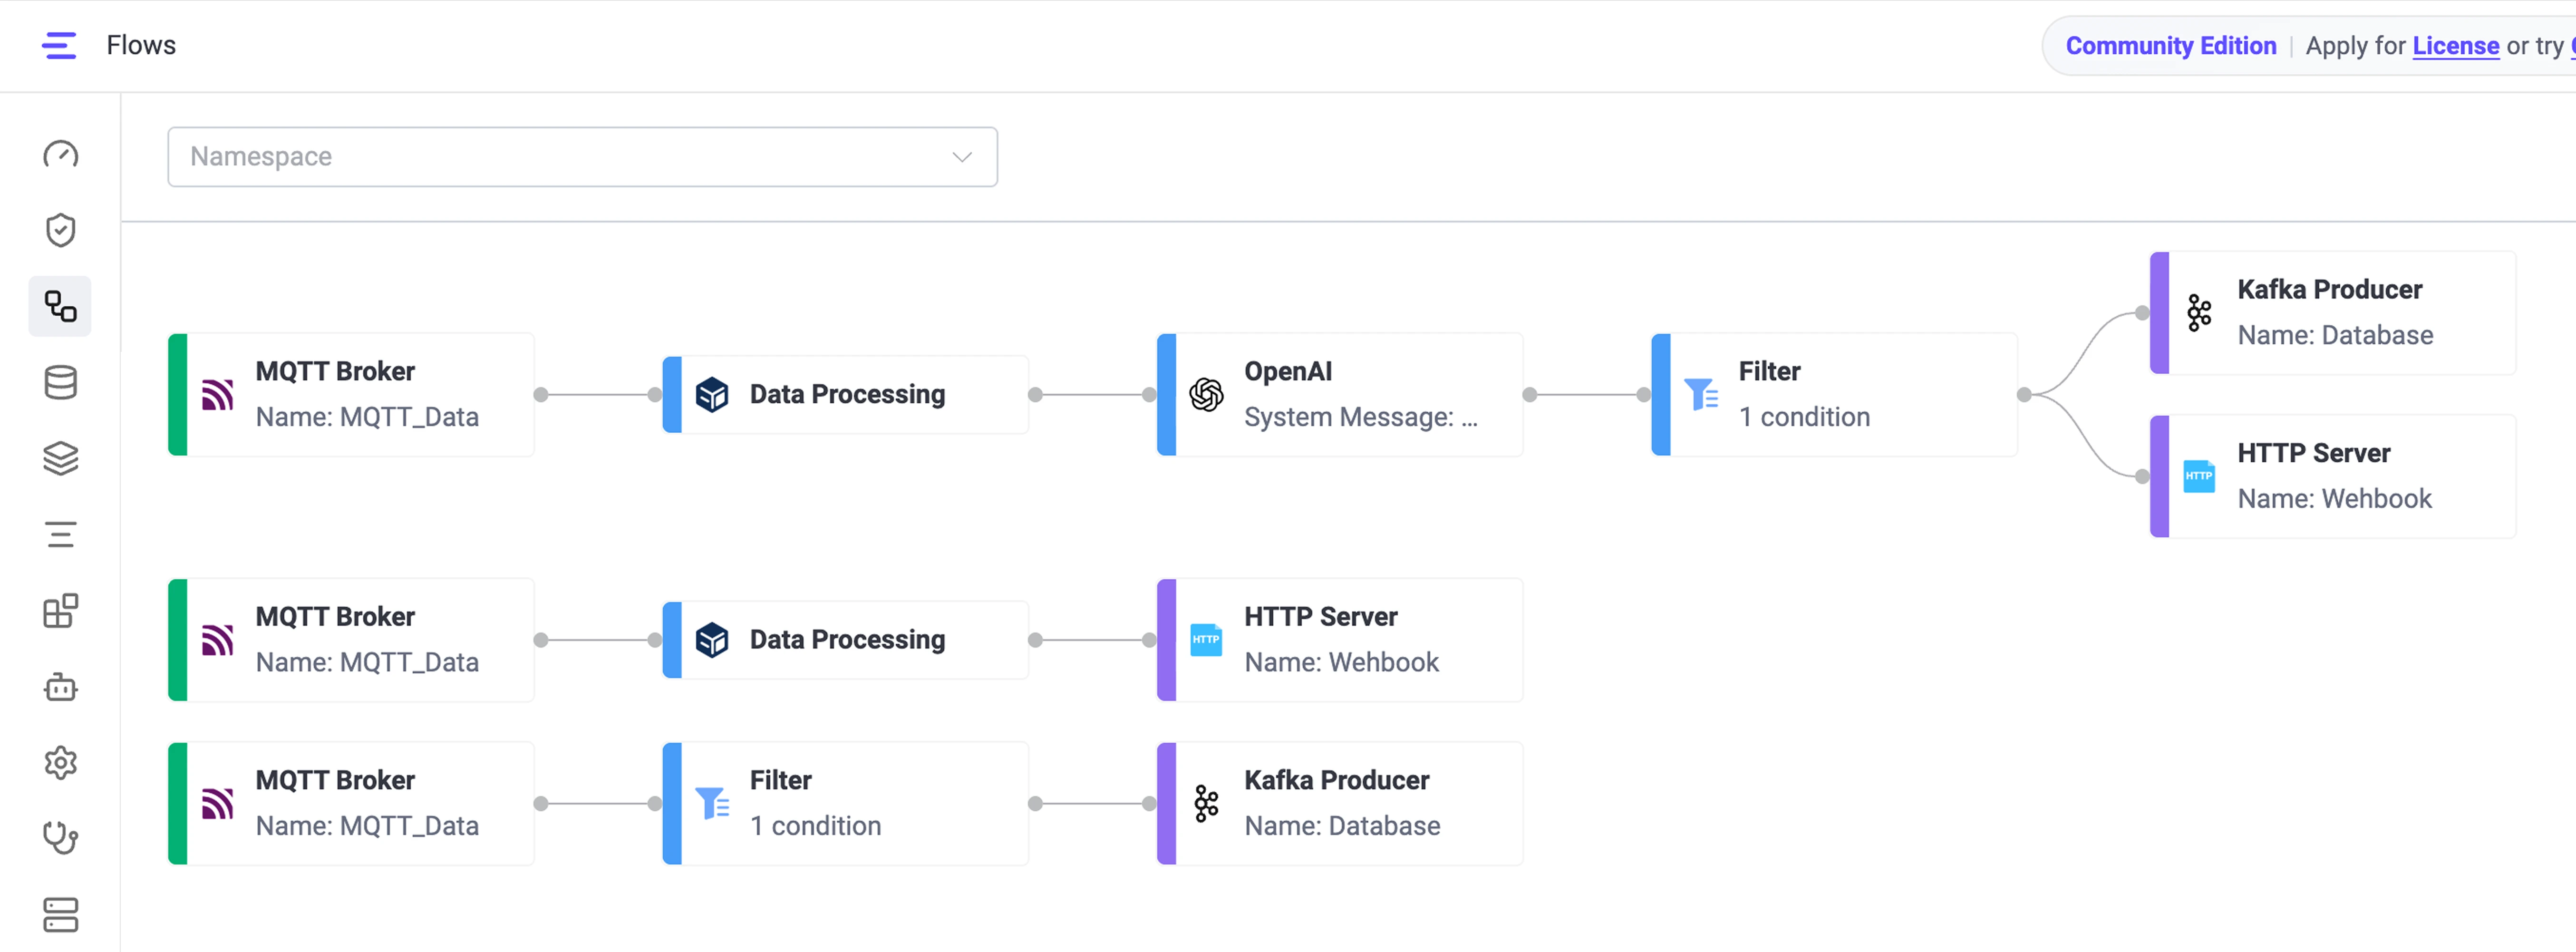
Task: Select the bottom-row MQTT Broker node
Action: (351, 804)
